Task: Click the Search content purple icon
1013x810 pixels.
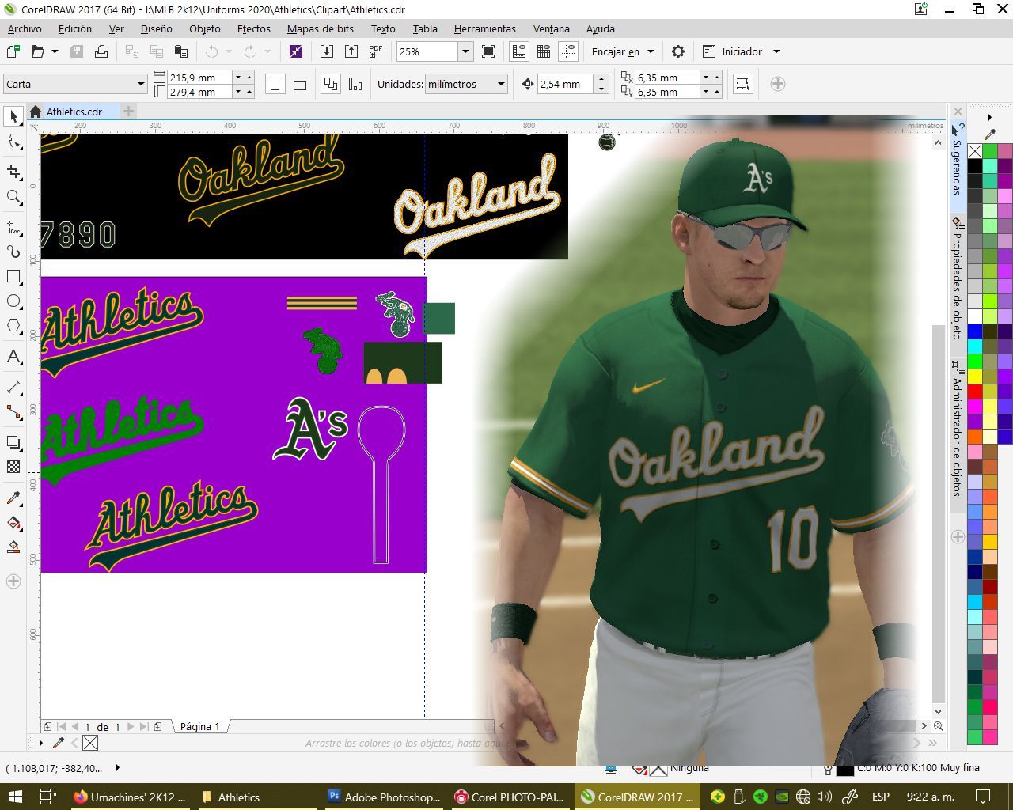Action: click(296, 51)
